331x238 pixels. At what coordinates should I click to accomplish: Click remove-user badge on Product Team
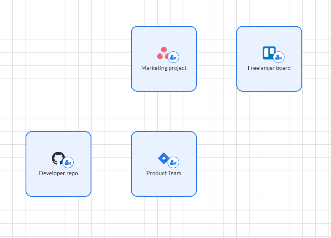click(x=173, y=162)
